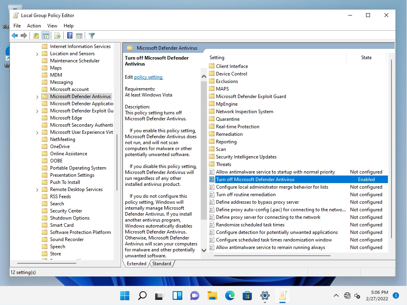This screenshot has height=305, width=407.
Task: Expand the Location and Sensors tree node
Action: [x=37, y=54]
